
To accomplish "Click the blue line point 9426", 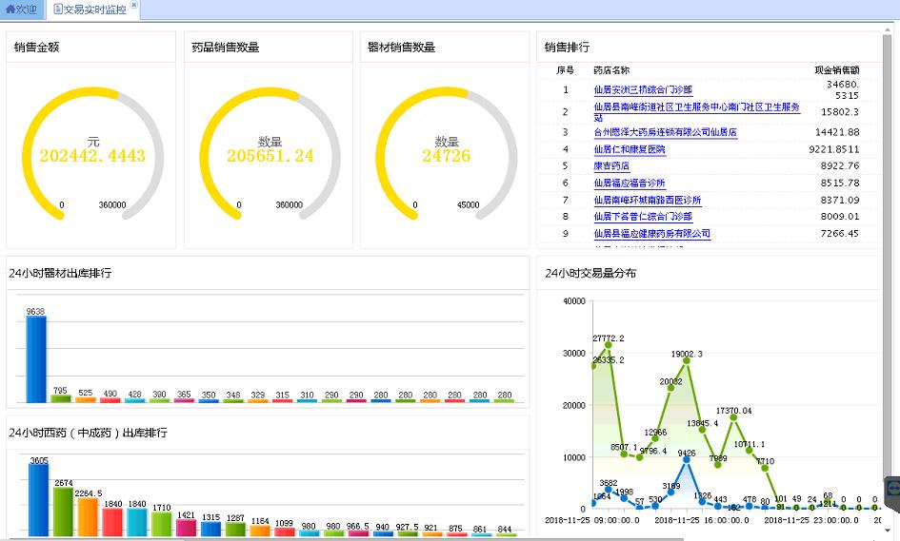I will pos(687,459).
